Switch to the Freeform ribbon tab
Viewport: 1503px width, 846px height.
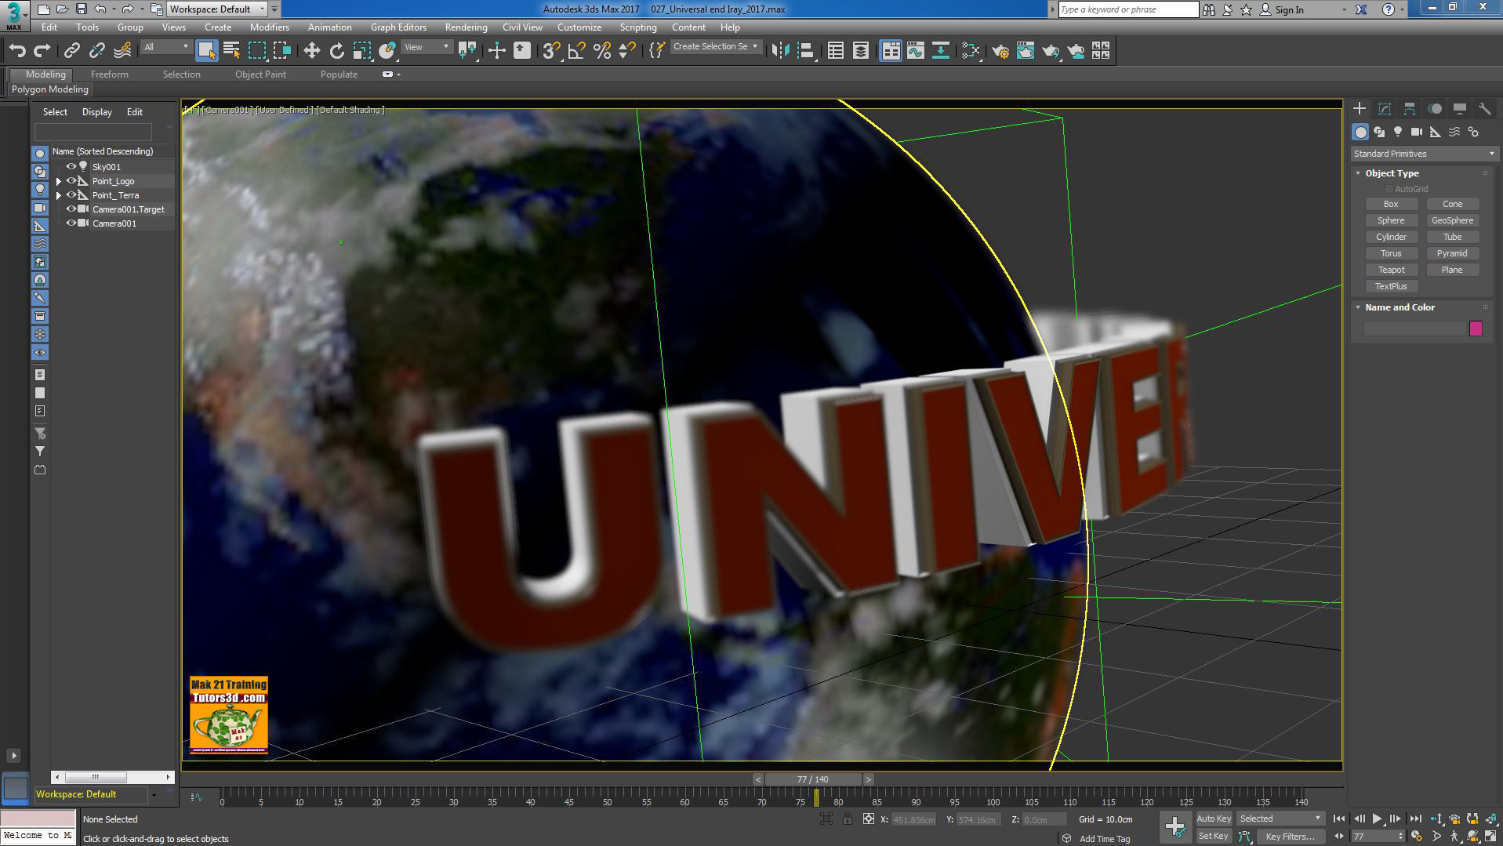[109, 74]
